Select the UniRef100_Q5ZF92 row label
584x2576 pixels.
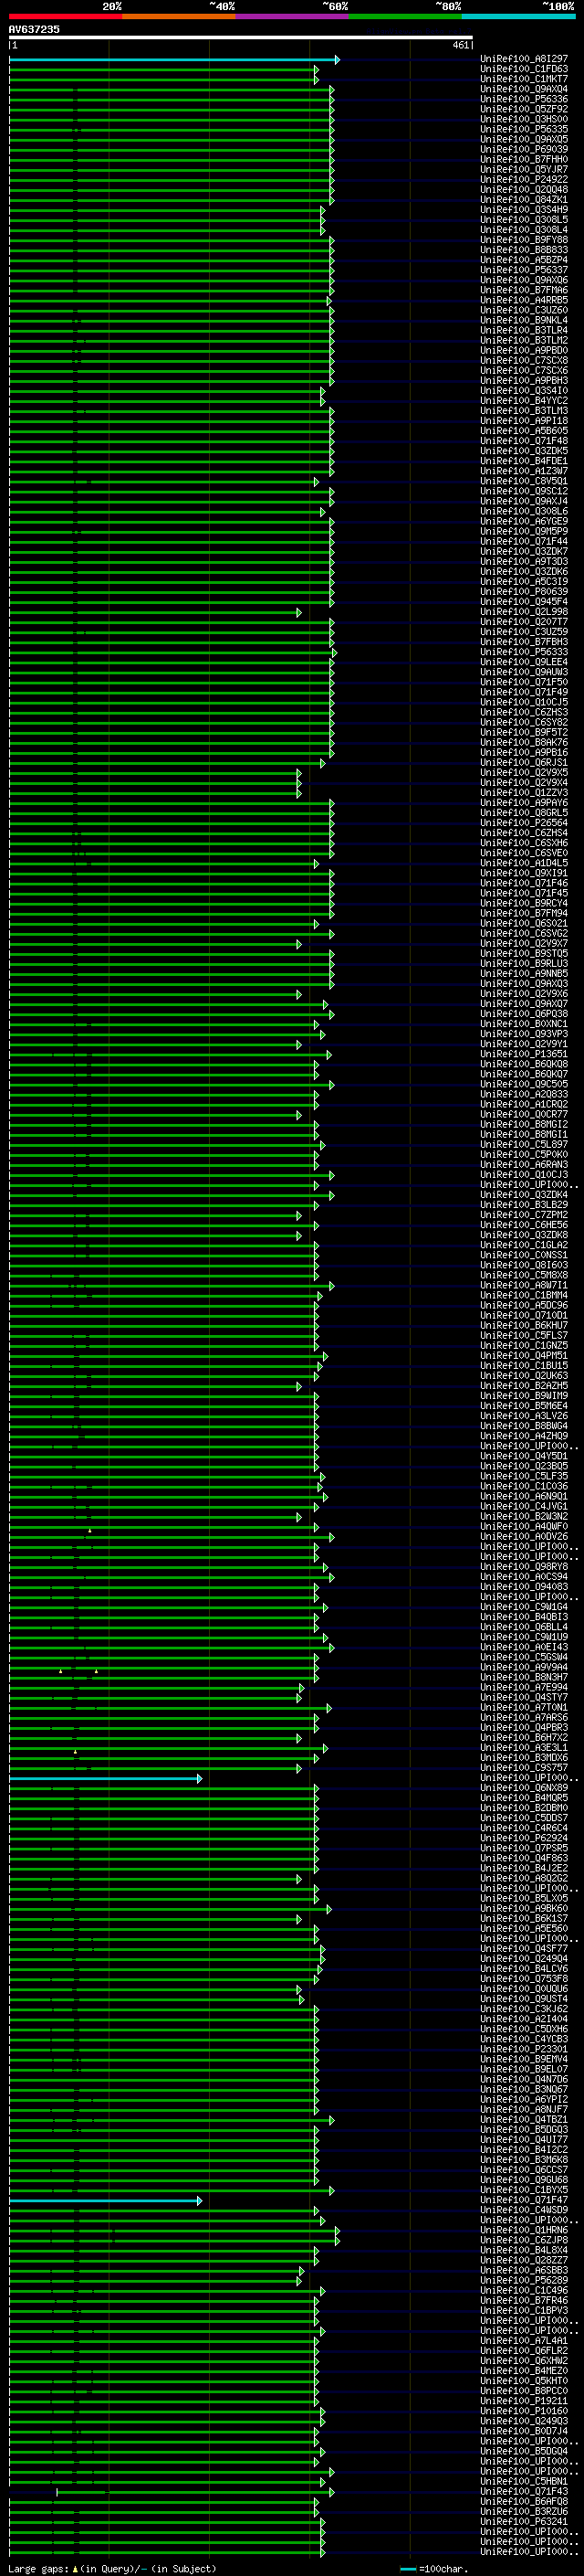click(524, 109)
